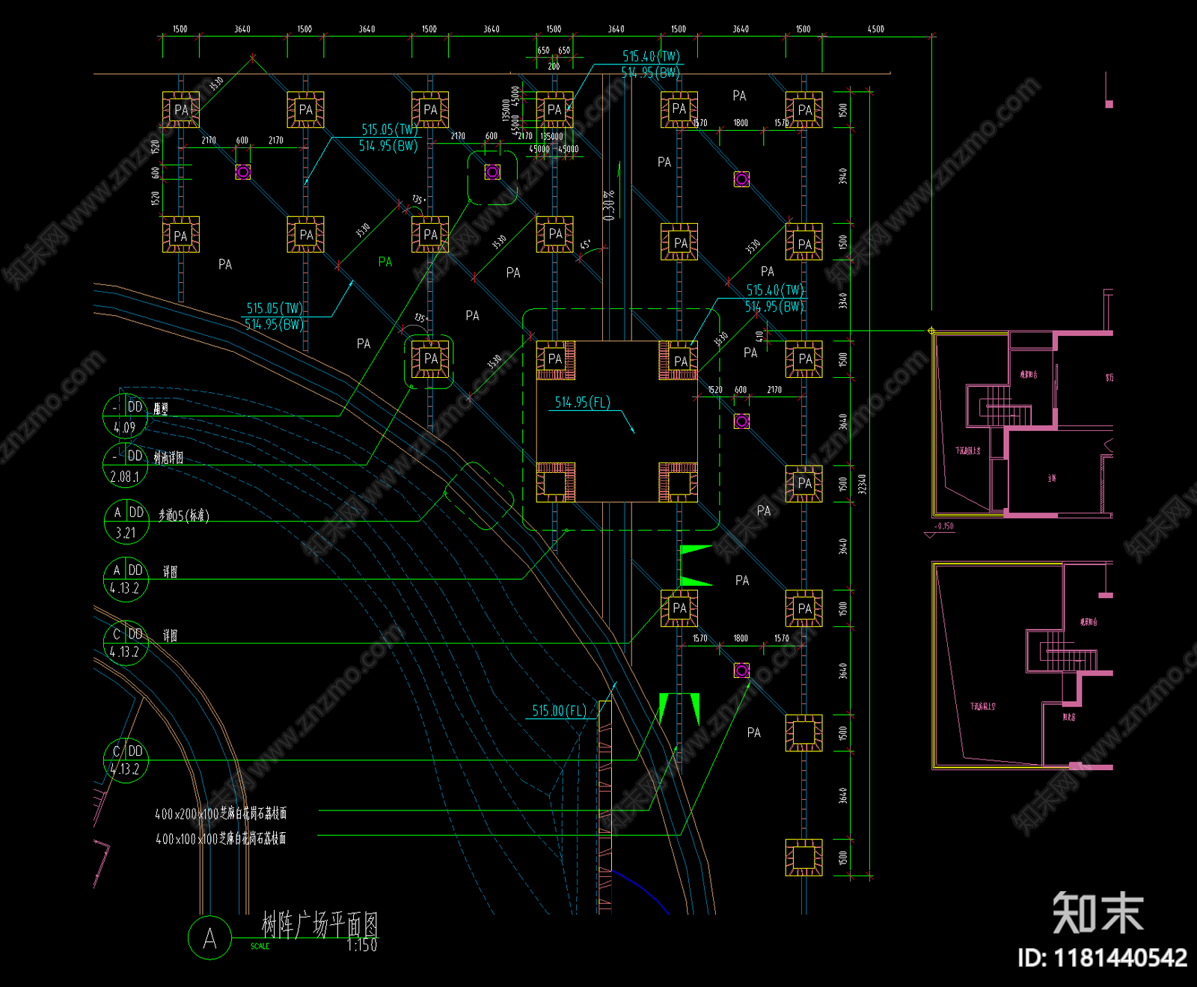Select the green PA label

[385, 262]
